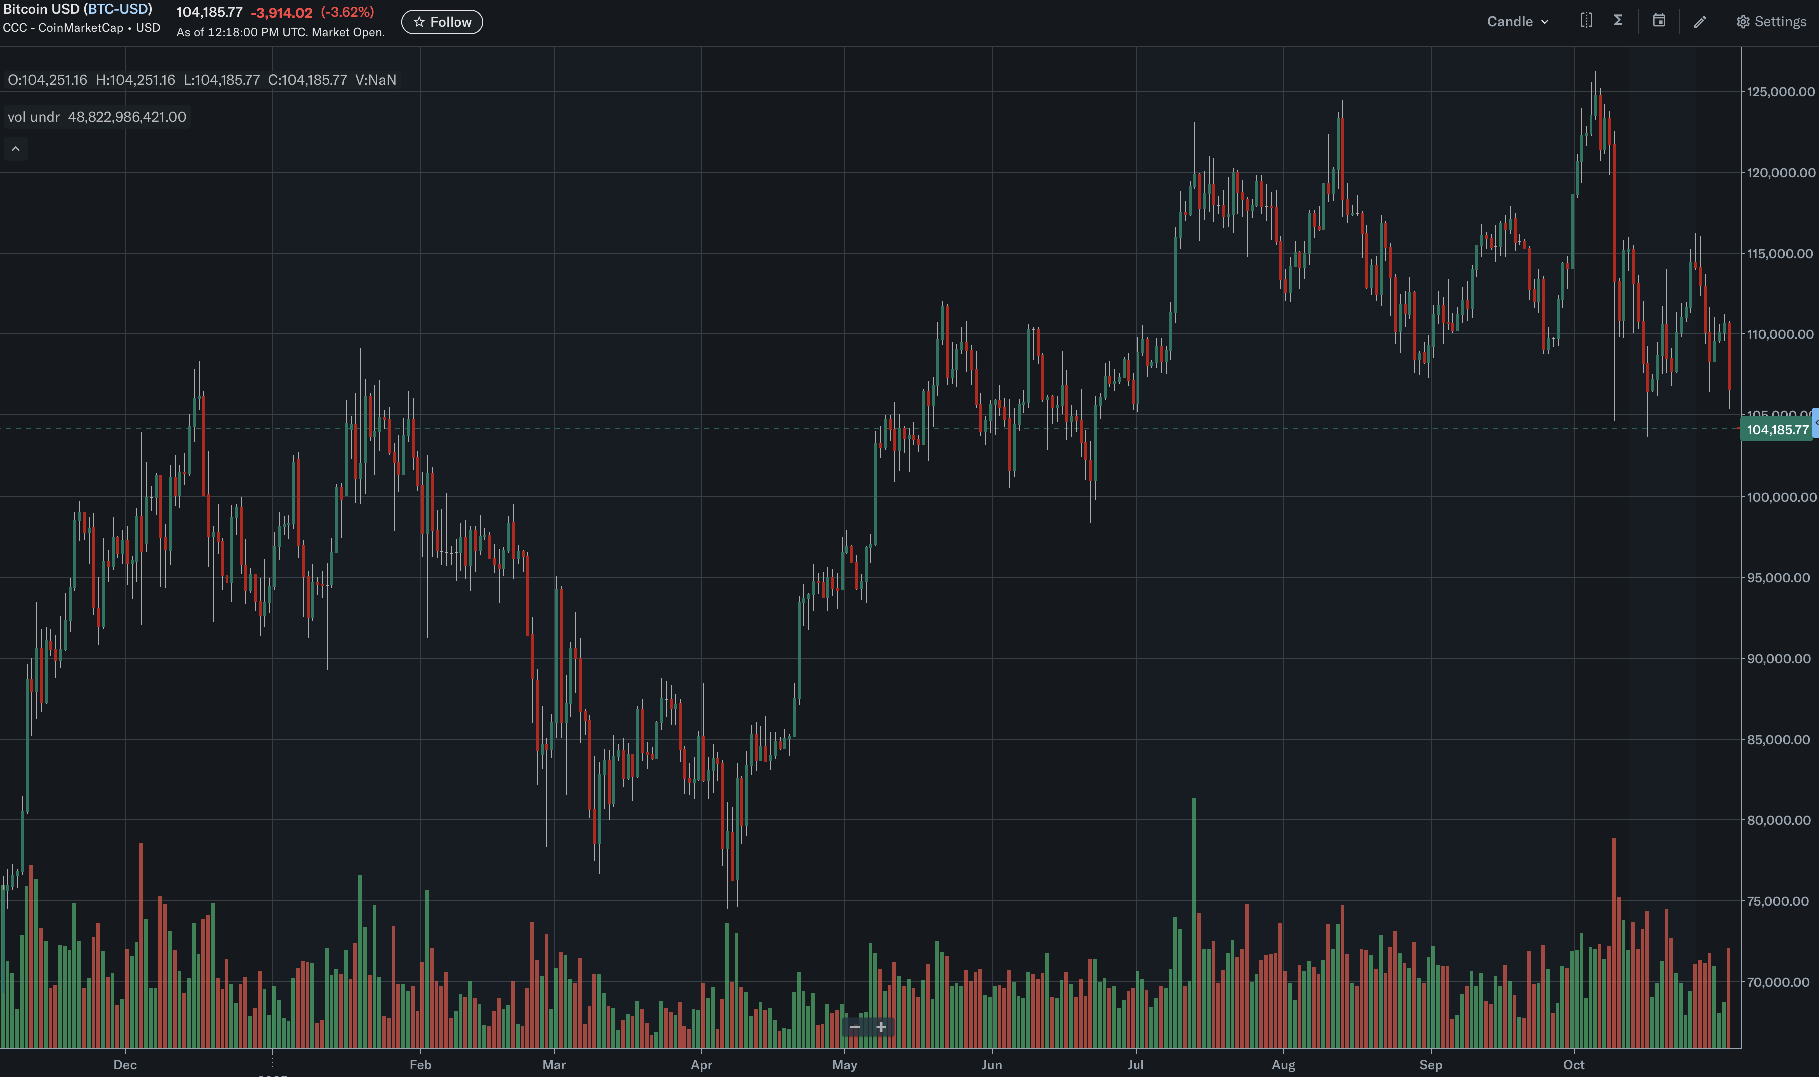Click the blue arrow at right edge
Screen dimensions: 1819x1077
click(x=1816, y=423)
